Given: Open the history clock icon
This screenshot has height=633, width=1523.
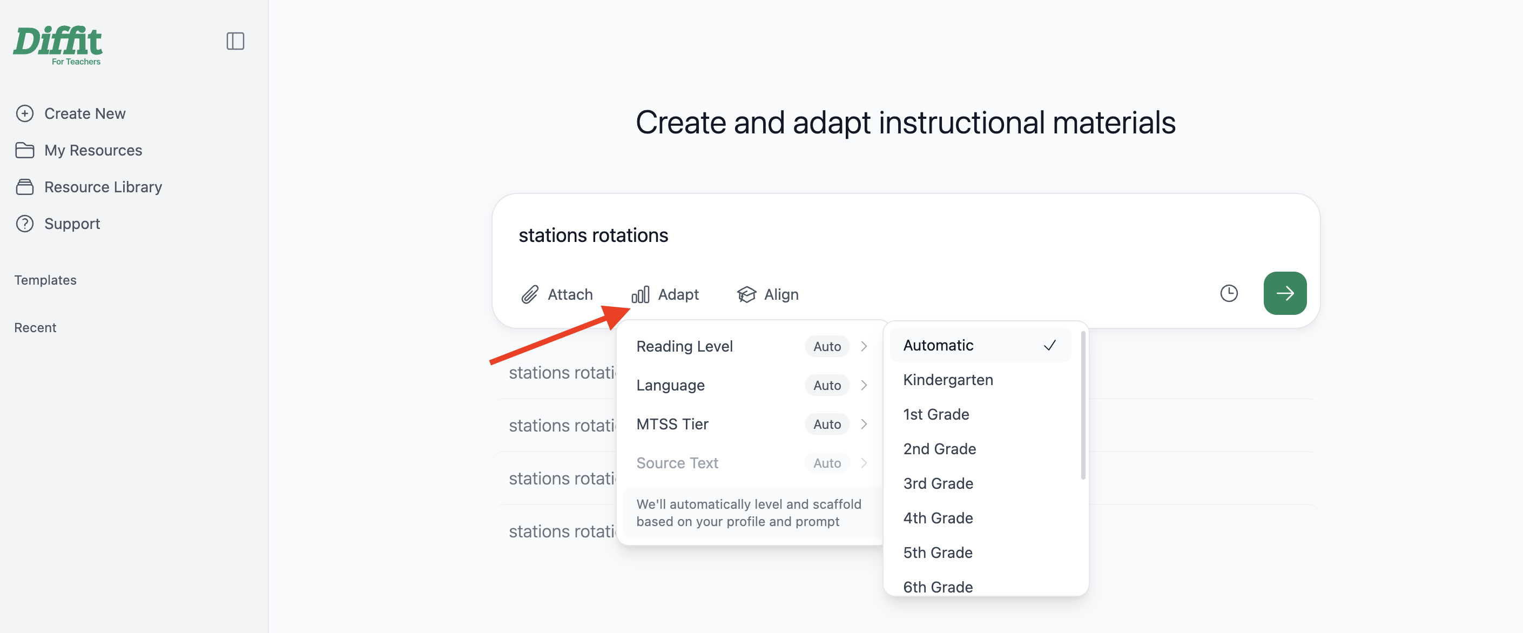Looking at the screenshot, I should [1229, 293].
